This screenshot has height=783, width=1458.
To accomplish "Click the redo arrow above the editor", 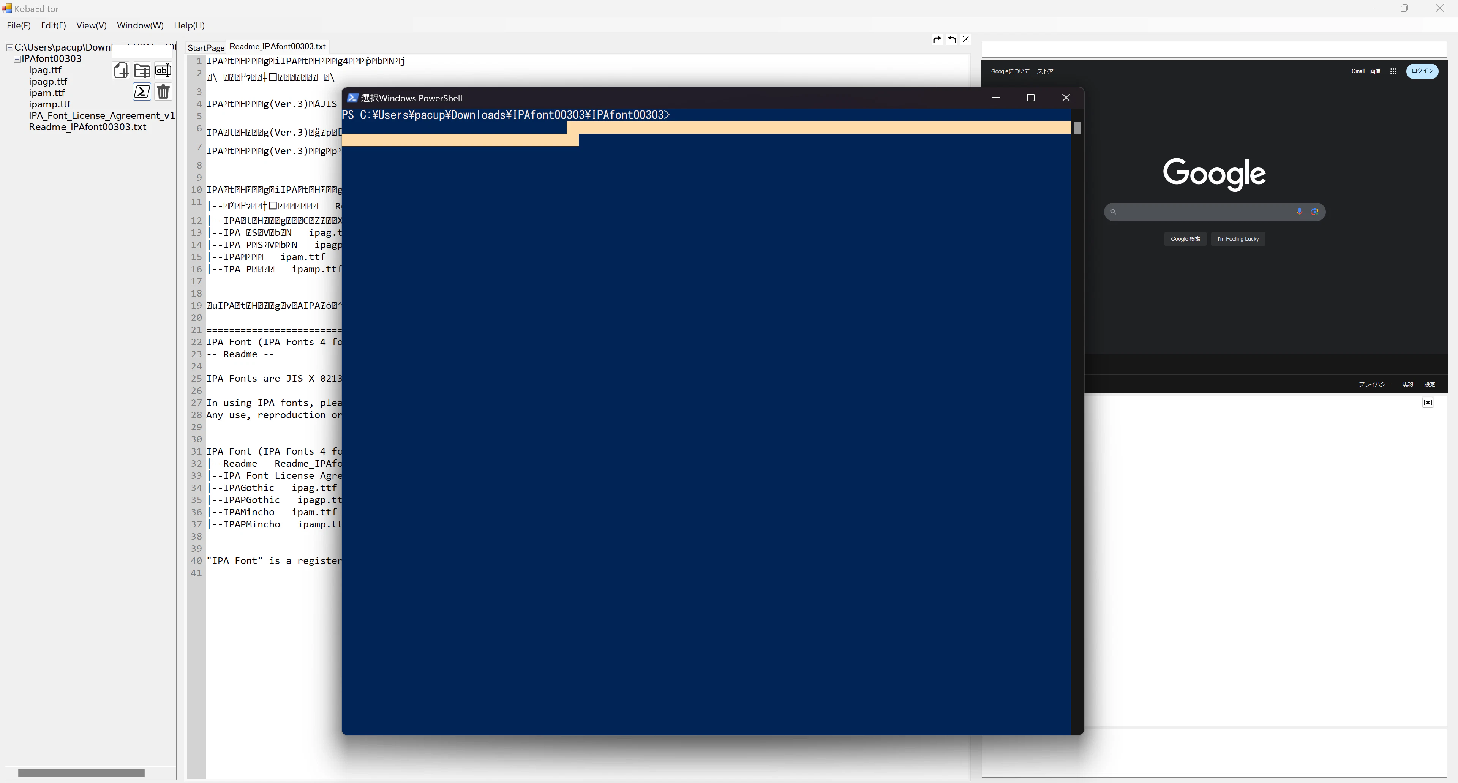I will pyautogui.click(x=937, y=39).
